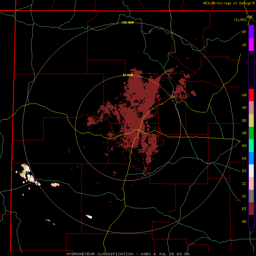Click the ND legend label
This screenshot has width=256, height=256.
244,222
